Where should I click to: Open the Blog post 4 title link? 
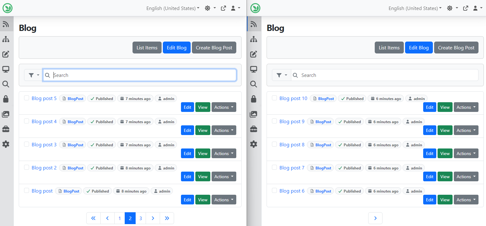point(44,121)
